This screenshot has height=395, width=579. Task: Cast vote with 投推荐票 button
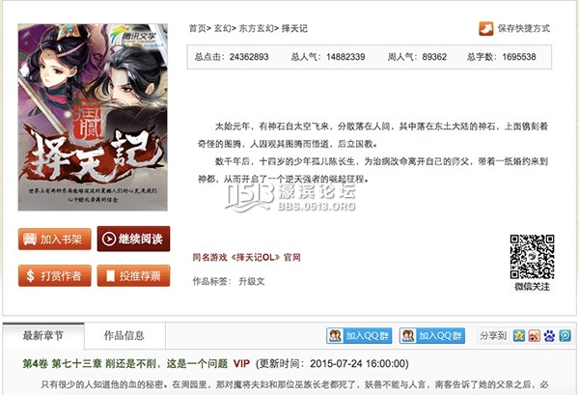pyautogui.click(x=134, y=275)
